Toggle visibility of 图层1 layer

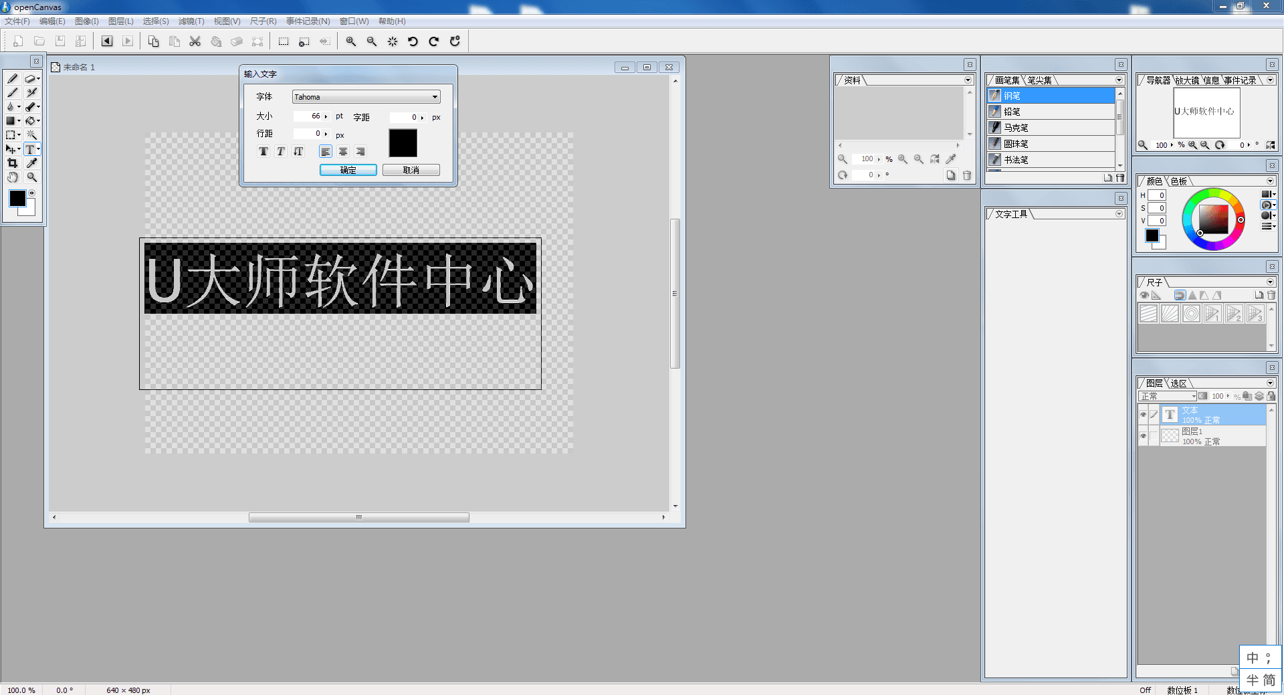pos(1143,436)
